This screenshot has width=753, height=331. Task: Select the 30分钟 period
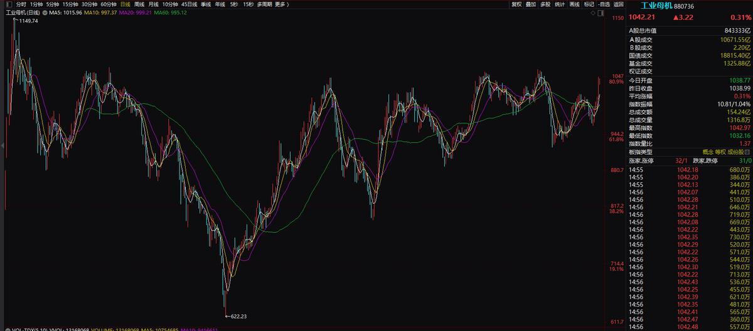(x=90, y=4)
